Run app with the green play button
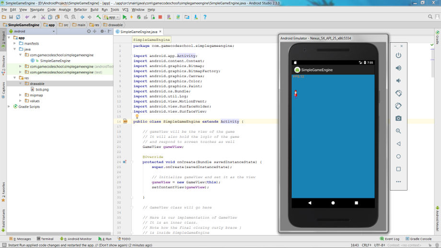Image resolution: width=441 pixels, height=248 pixels. (125, 17)
